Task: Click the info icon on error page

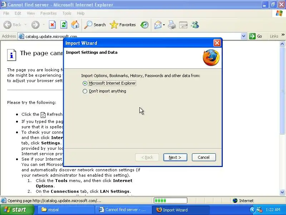Action: (x=11, y=55)
